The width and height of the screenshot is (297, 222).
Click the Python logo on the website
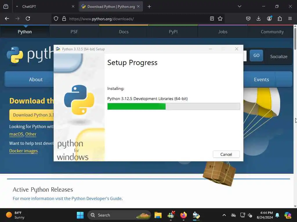pyautogui.click(x=30, y=55)
